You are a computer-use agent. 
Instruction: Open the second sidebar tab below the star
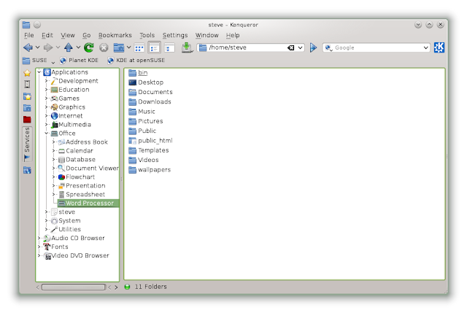coord(27,85)
